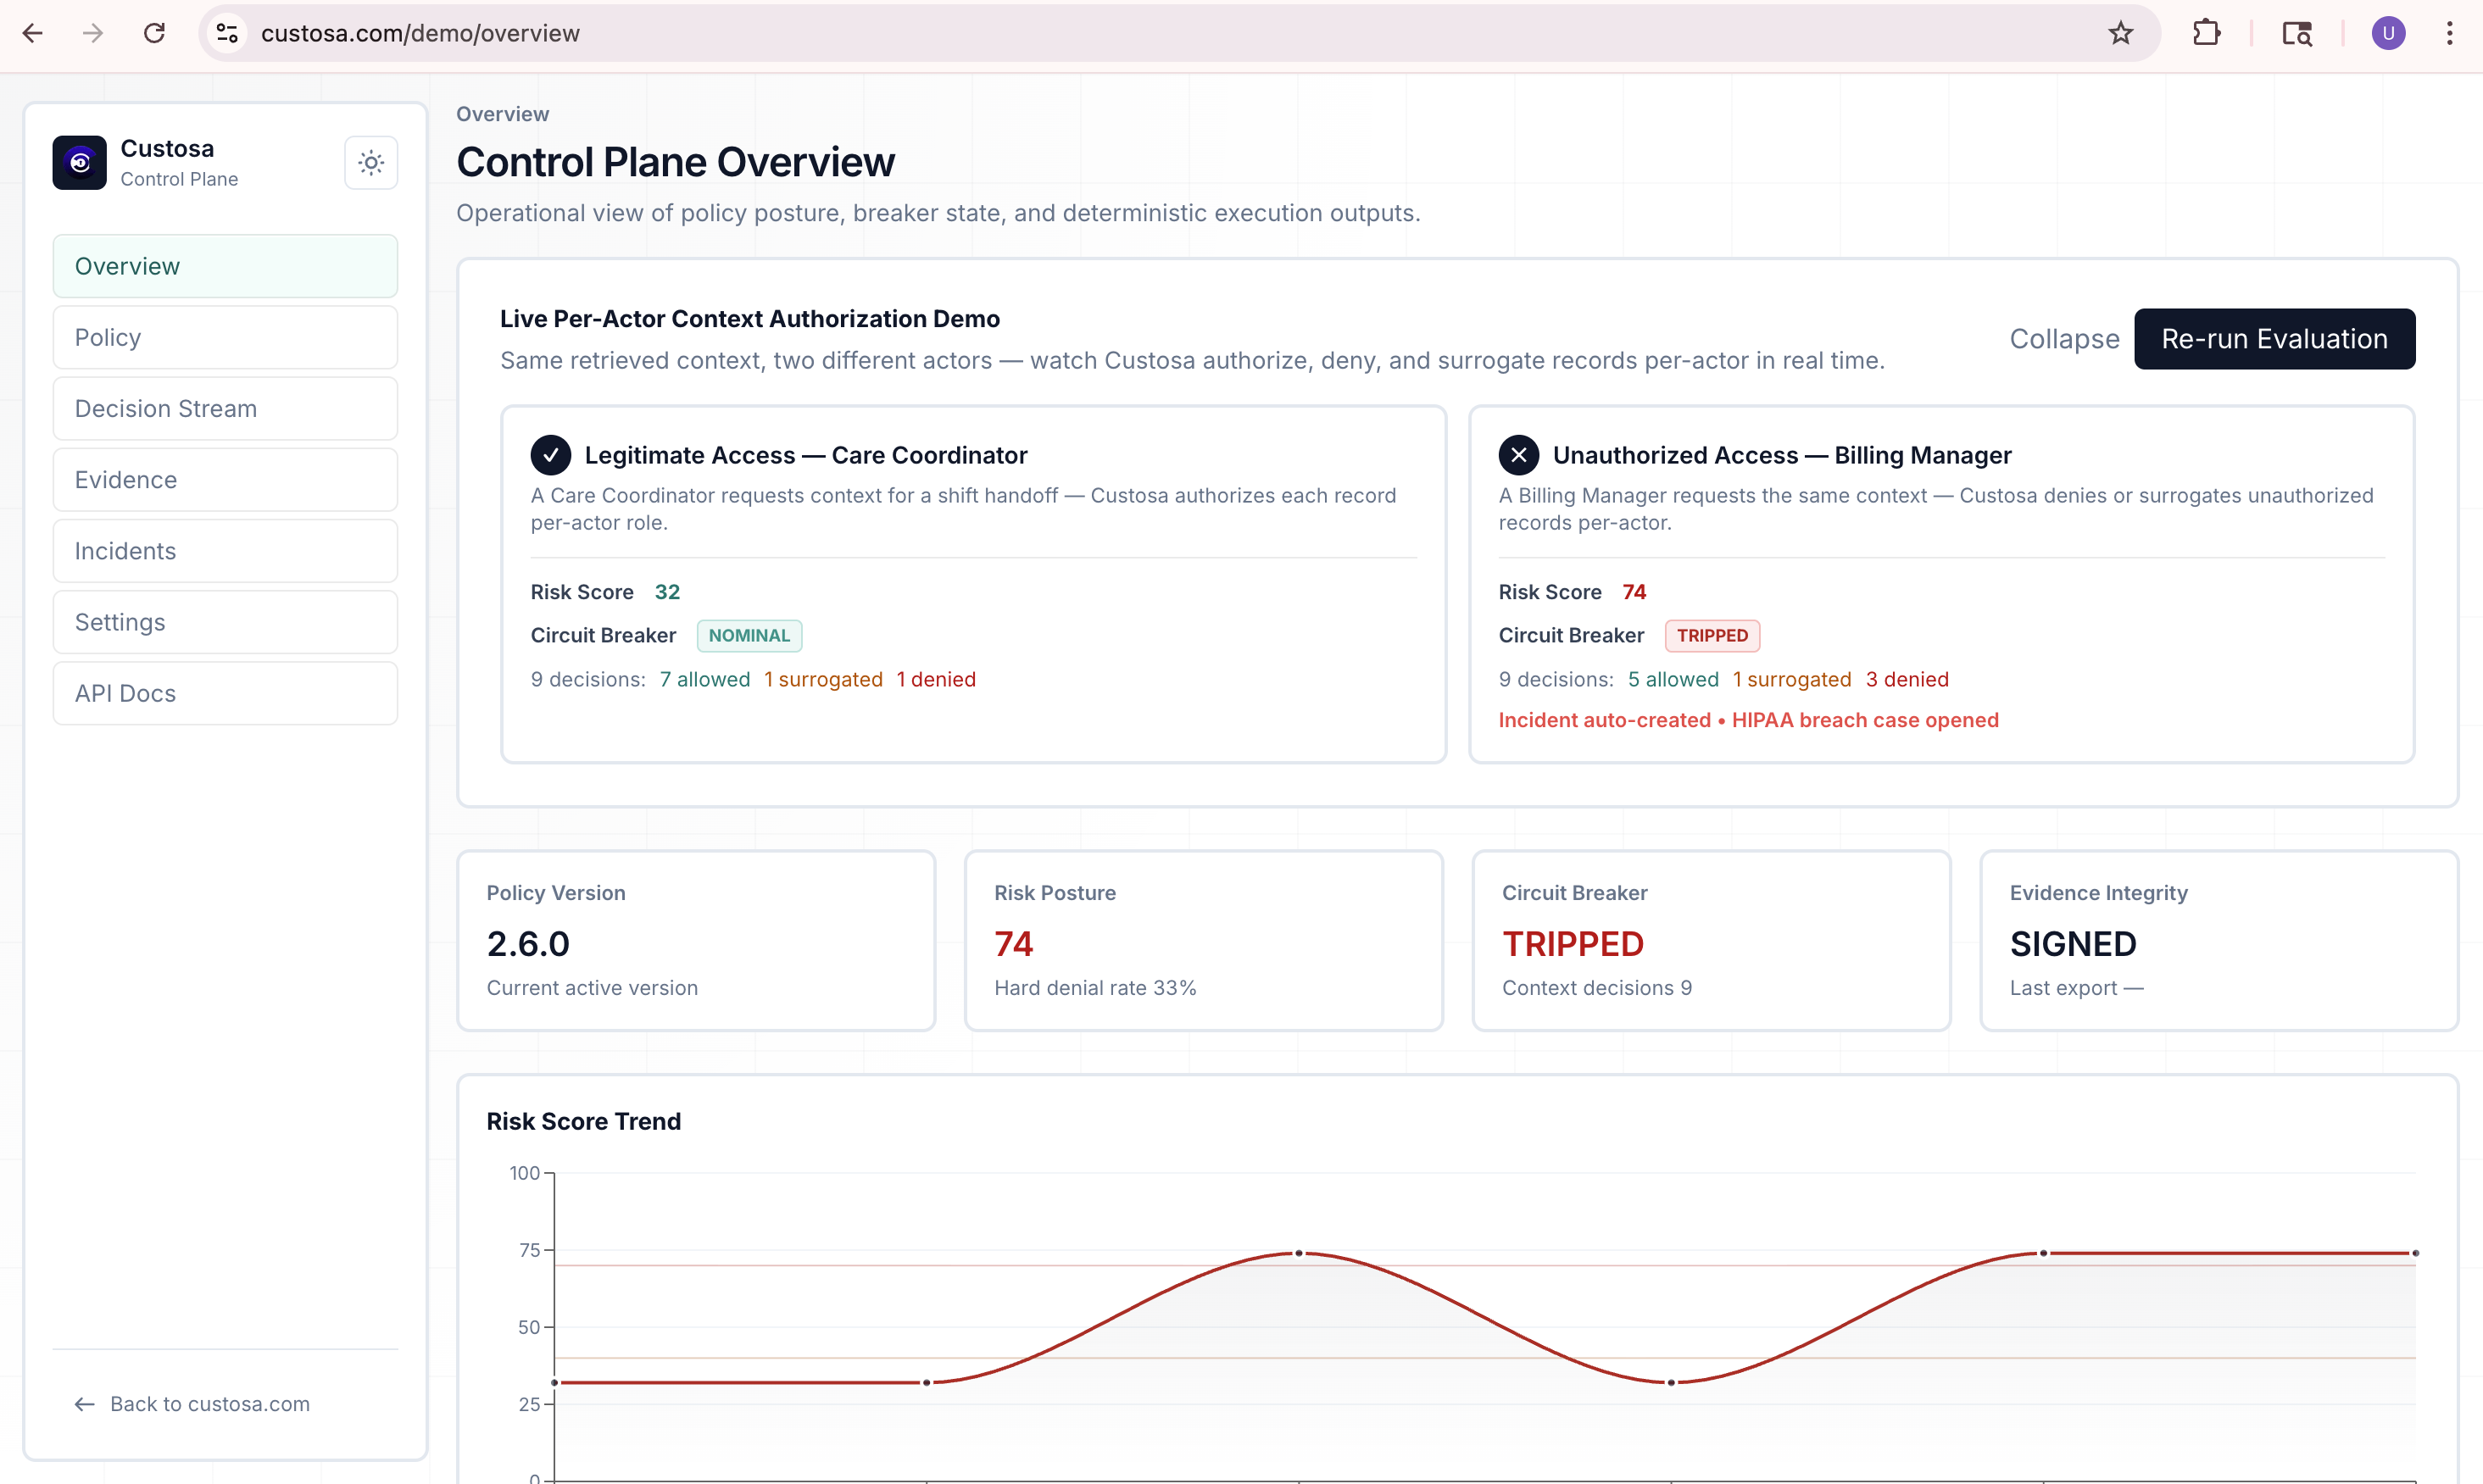Click the browser back arrow
Viewport: 2483px width, 1484px height.
pos(32,33)
